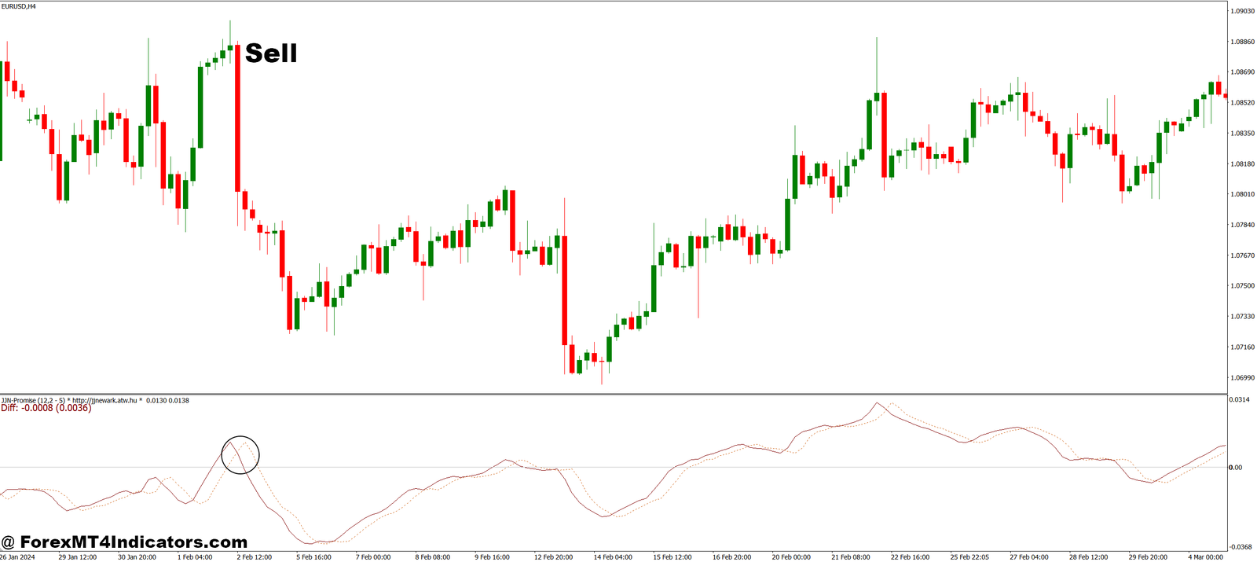This screenshot has height=562, width=1257.
Task: Click the 8 Feb 08:00 time label
Action: [433, 557]
